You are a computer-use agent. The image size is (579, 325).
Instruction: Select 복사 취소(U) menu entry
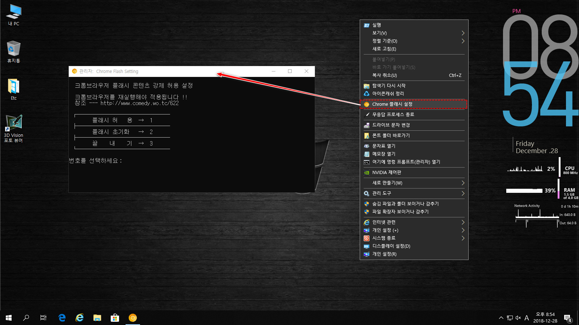pos(414,75)
